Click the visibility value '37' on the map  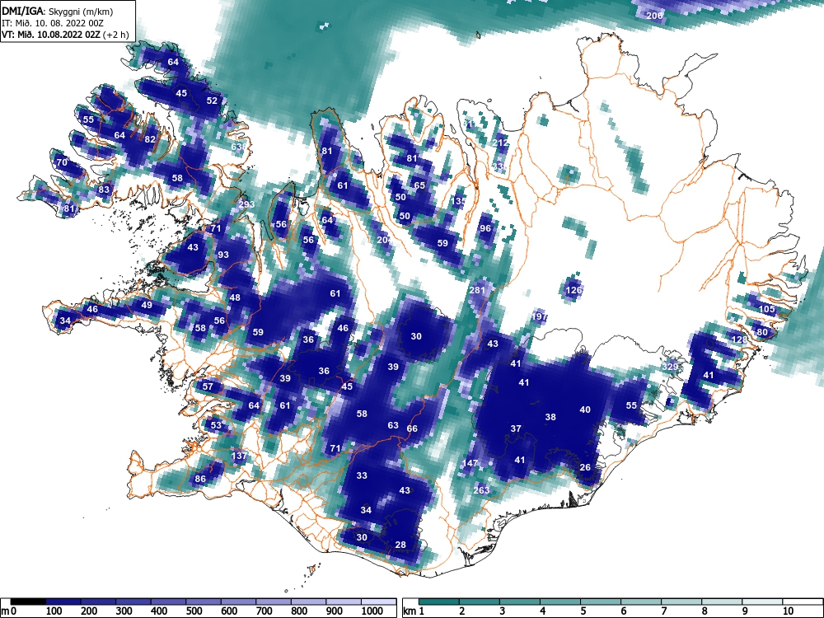516,428
